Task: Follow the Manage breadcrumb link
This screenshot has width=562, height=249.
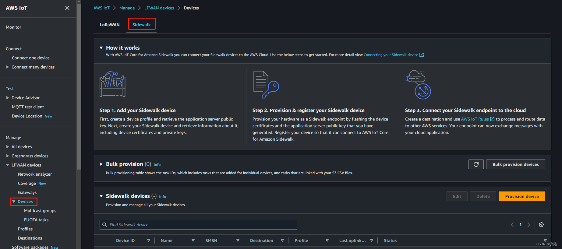Action: pyautogui.click(x=127, y=8)
